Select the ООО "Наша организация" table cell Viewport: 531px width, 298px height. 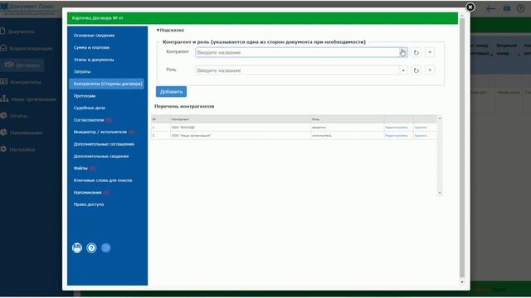241,136
